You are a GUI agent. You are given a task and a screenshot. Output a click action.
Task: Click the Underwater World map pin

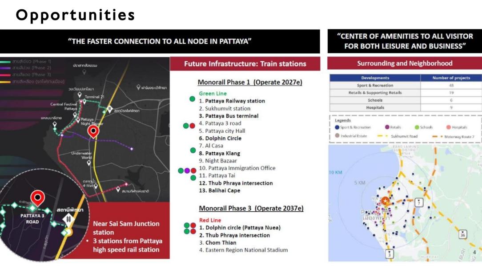(89, 163)
